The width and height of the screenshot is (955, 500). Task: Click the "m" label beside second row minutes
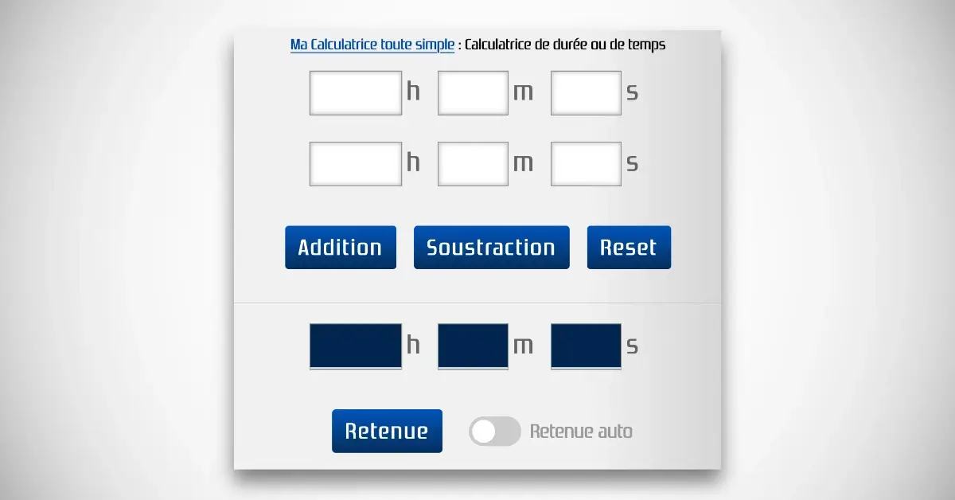(x=523, y=164)
